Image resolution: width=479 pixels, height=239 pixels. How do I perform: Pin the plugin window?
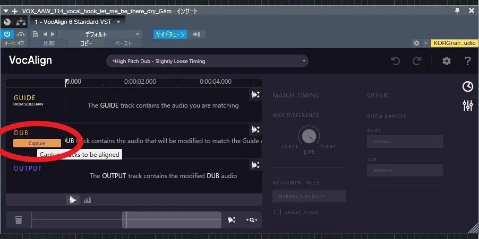(457, 11)
